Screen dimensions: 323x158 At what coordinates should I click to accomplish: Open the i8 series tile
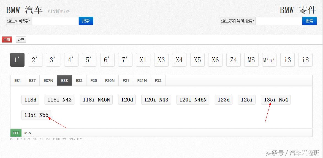[x=305, y=60]
